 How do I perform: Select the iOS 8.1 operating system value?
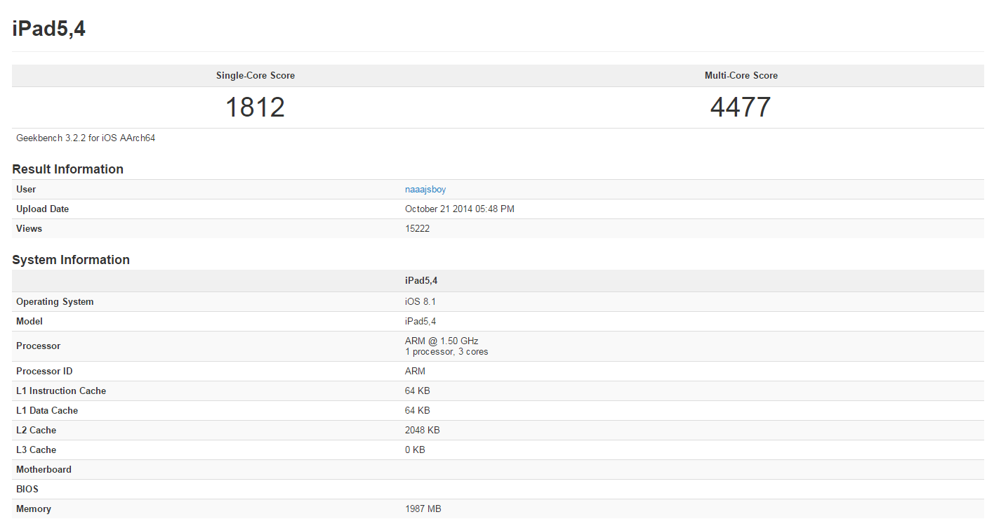click(421, 302)
